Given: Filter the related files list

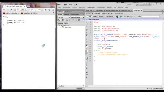Looking at the screenshot, I should (x=163, y=13).
